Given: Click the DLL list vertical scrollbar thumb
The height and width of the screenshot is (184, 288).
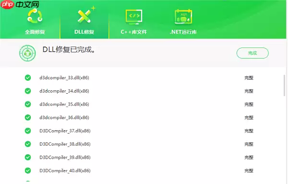Looking at the screenshot, I should 285,86.
